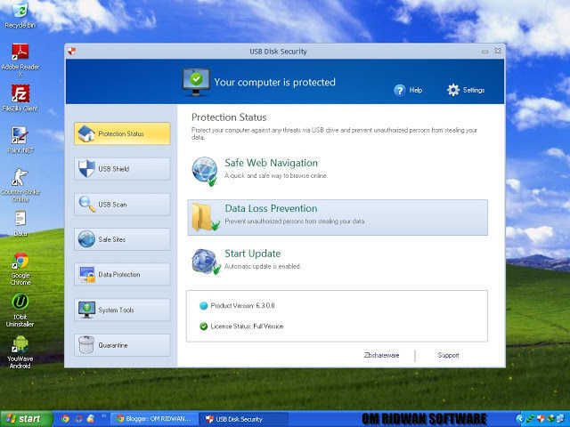Open the Support link
Screen dimensions: 570x427
[x=448, y=355]
